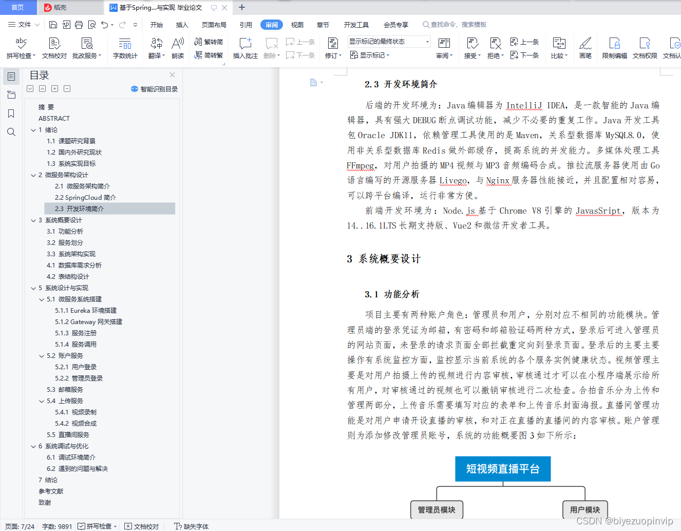The image size is (681, 531).
Task: Toggle 文档校对 in the status bar
Action: (x=142, y=526)
